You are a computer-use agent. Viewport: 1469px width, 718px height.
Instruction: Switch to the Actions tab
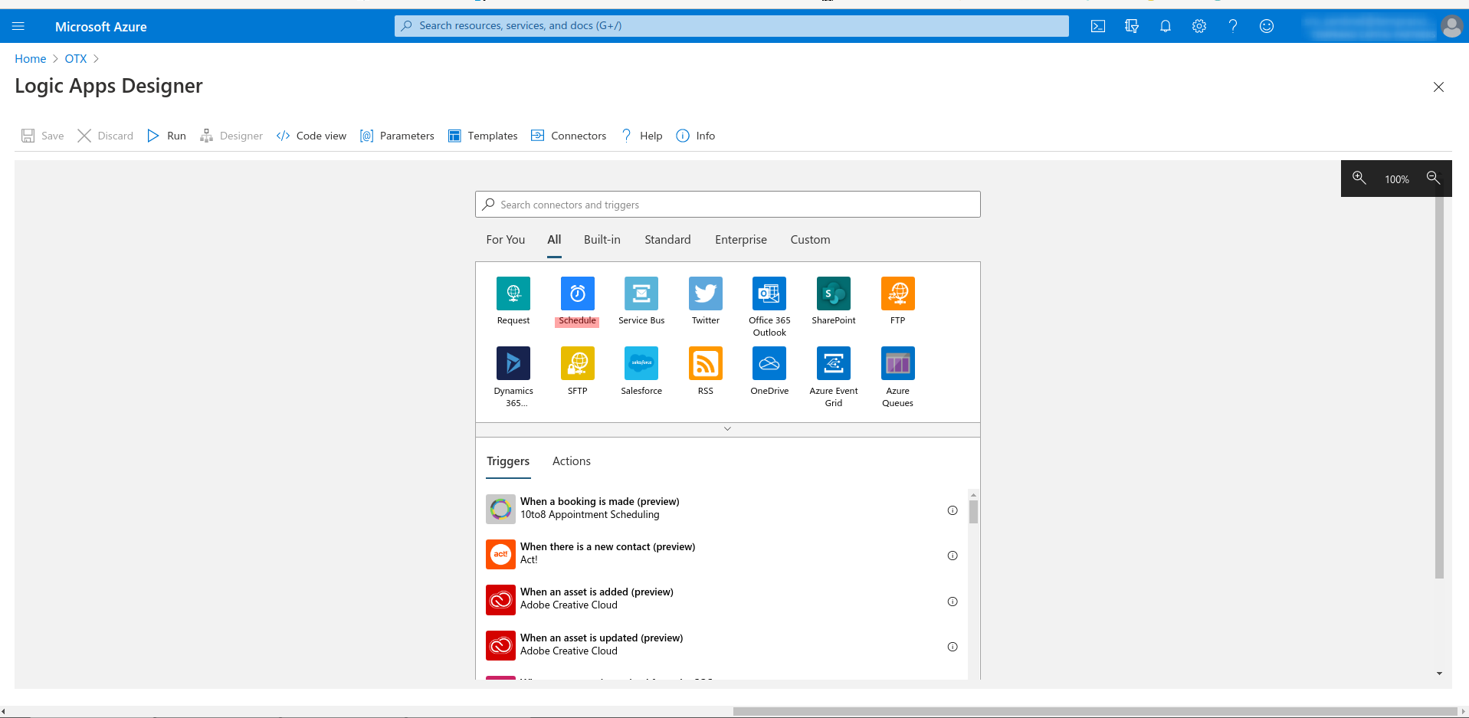pyautogui.click(x=571, y=461)
